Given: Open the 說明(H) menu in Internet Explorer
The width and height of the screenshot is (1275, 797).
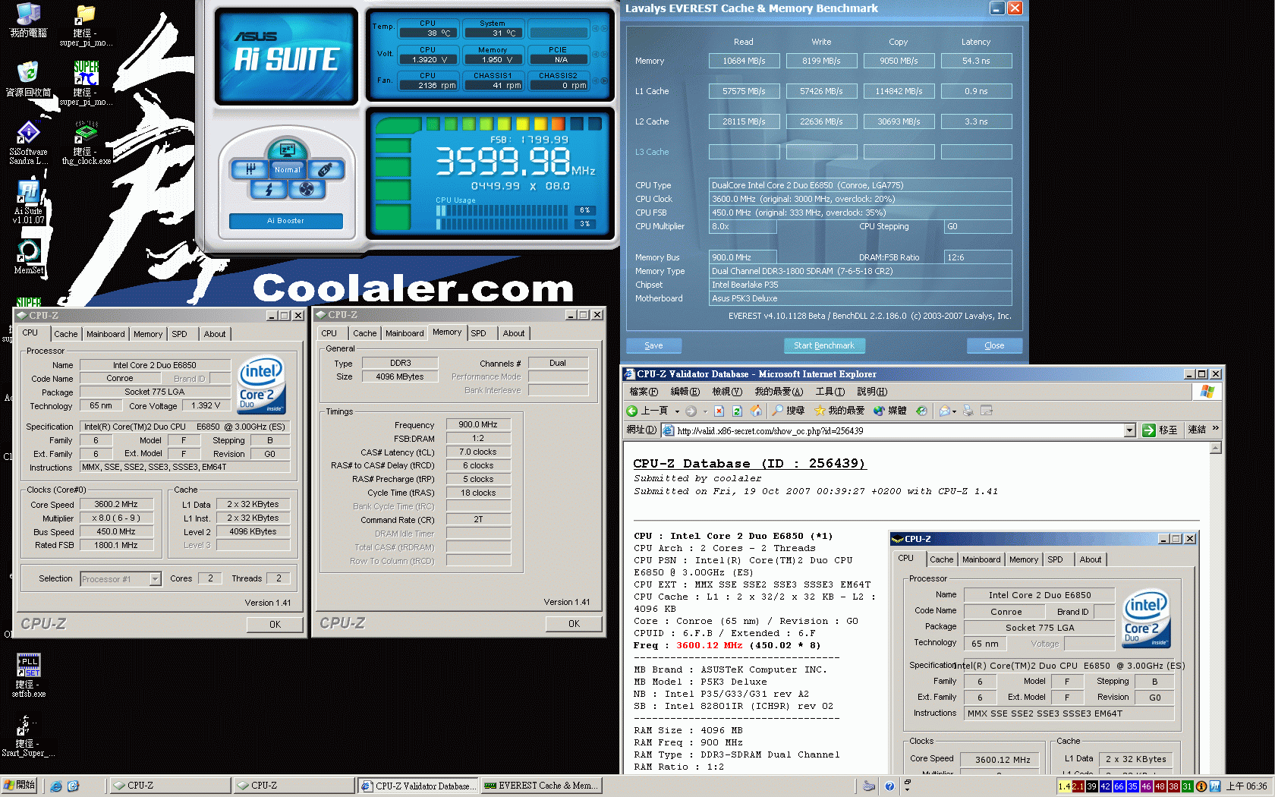Looking at the screenshot, I should click(872, 392).
